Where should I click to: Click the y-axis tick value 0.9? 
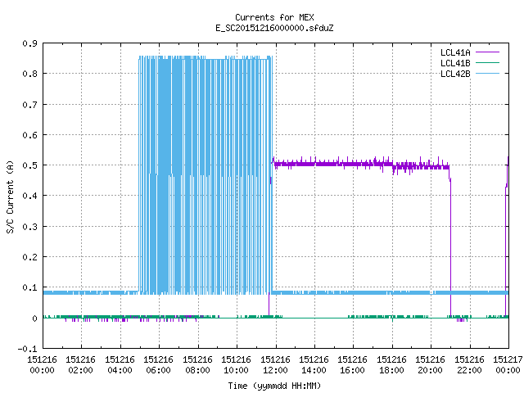coord(30,43)
